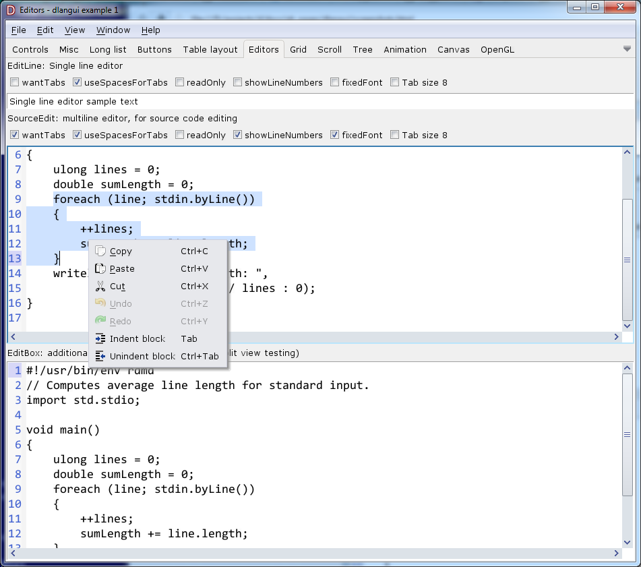Click the Indent block icon
This screenshot has height=567, width=641.
[x=100, y=339]
